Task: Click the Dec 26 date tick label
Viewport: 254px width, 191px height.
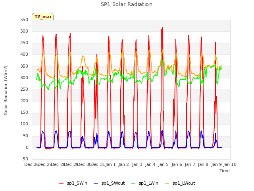Action: tap(32, 164)
